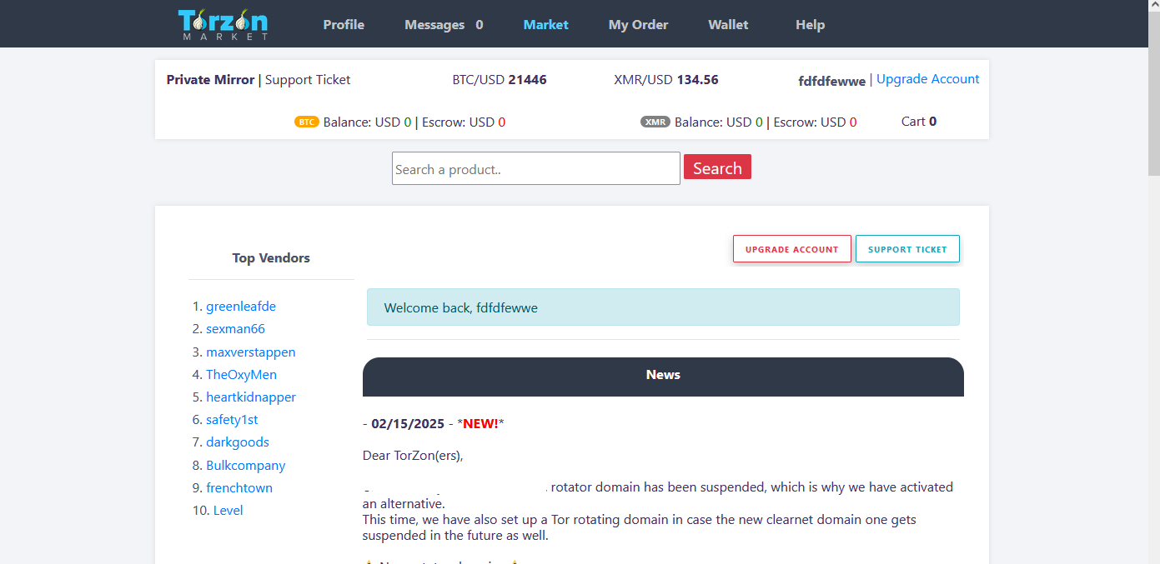Open the Help page
Viewport: 1160px width, 564px height.
809,24
